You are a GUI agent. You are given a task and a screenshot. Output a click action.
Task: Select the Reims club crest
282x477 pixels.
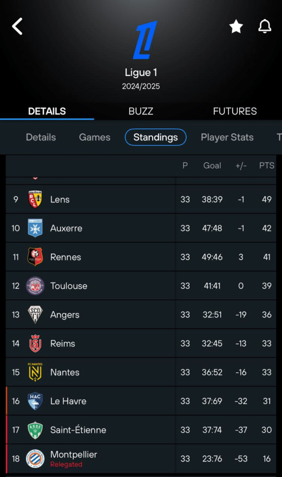(35, 344)
